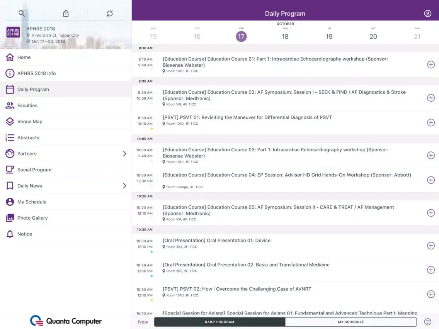Click the My Schedule person icon
439x329 pixels.
(x=10, y=202)
